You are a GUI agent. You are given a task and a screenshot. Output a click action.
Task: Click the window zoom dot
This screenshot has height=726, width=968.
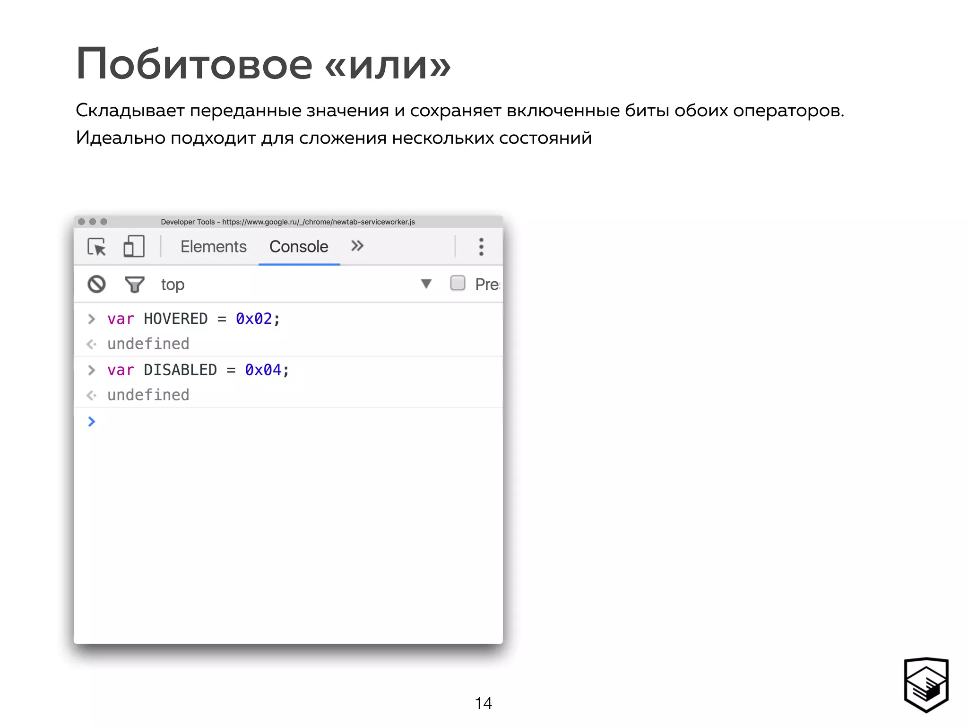tap(104, 222)
